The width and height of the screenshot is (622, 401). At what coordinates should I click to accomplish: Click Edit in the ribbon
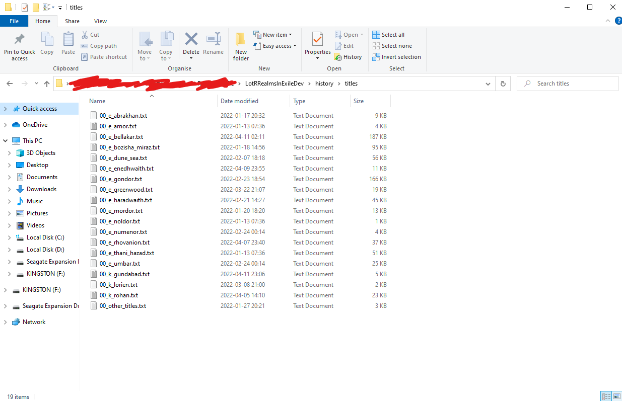[344, 46]
